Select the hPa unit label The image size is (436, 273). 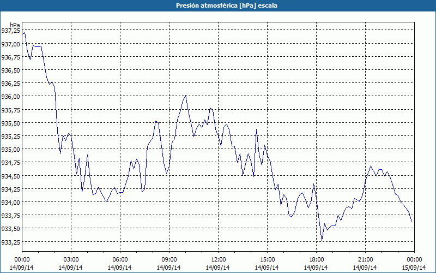click(15, 25)
